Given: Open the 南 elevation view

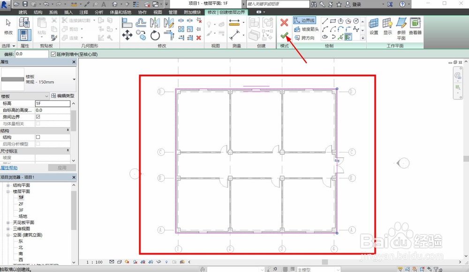Looking at the screenshot, I should click(21, 253).
